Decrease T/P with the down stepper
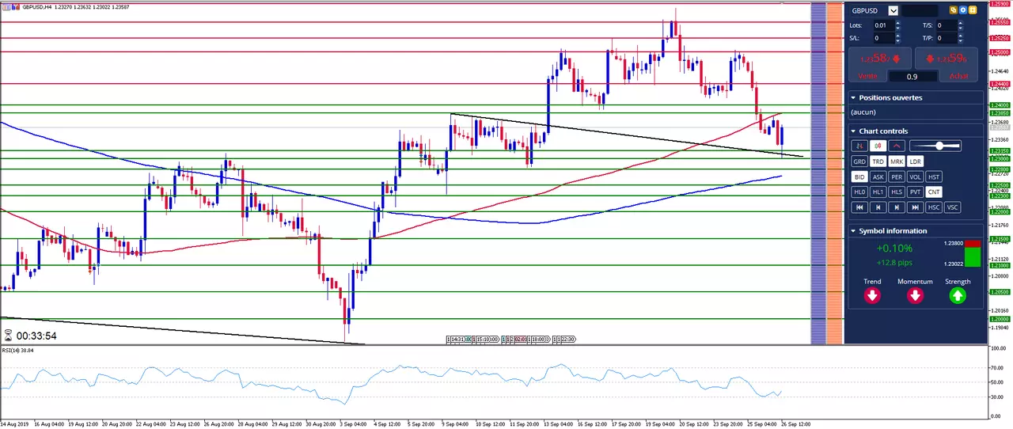This screenshot has height=429, width=1013. tap(961, 41)
